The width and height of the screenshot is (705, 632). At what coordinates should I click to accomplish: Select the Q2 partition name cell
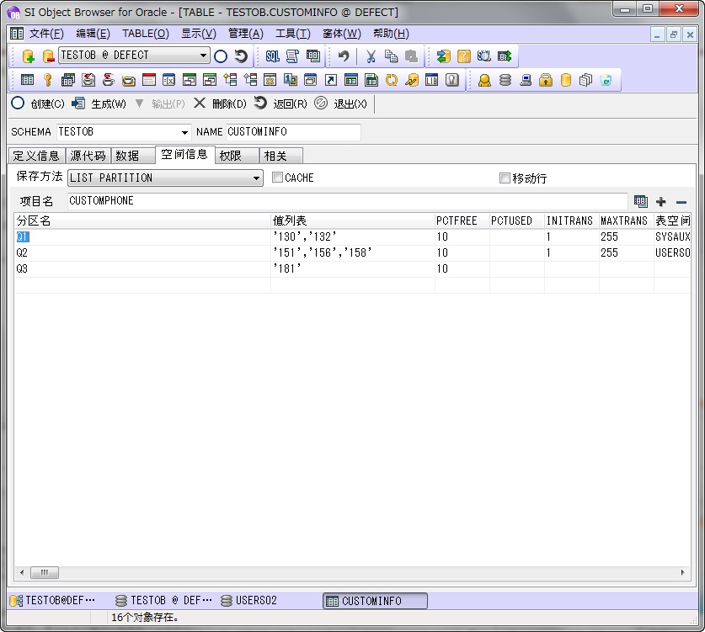[142, 253]
